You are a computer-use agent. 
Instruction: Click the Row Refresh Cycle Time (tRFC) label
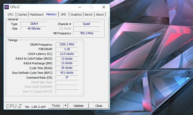pos(32,73)
